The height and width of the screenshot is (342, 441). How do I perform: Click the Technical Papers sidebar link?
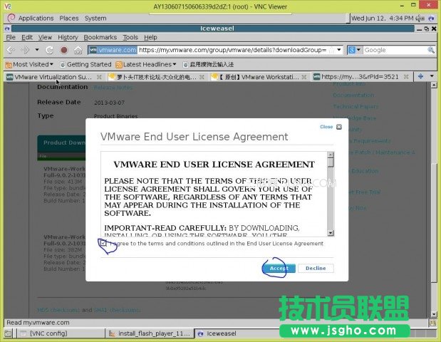coord(356,106)
